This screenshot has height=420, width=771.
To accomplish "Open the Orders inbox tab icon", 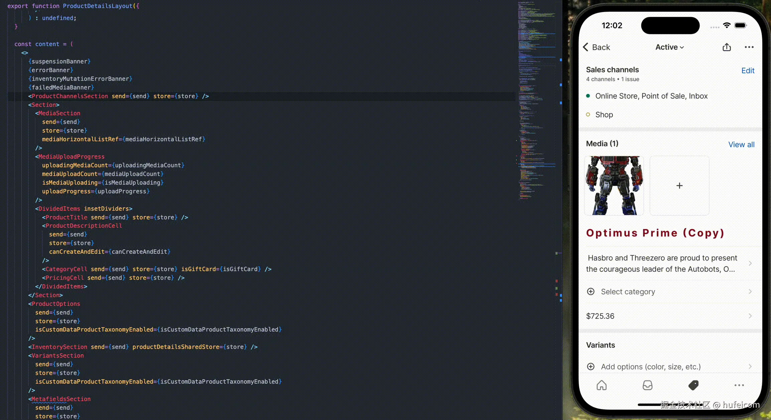I will [x=647, y=385].
